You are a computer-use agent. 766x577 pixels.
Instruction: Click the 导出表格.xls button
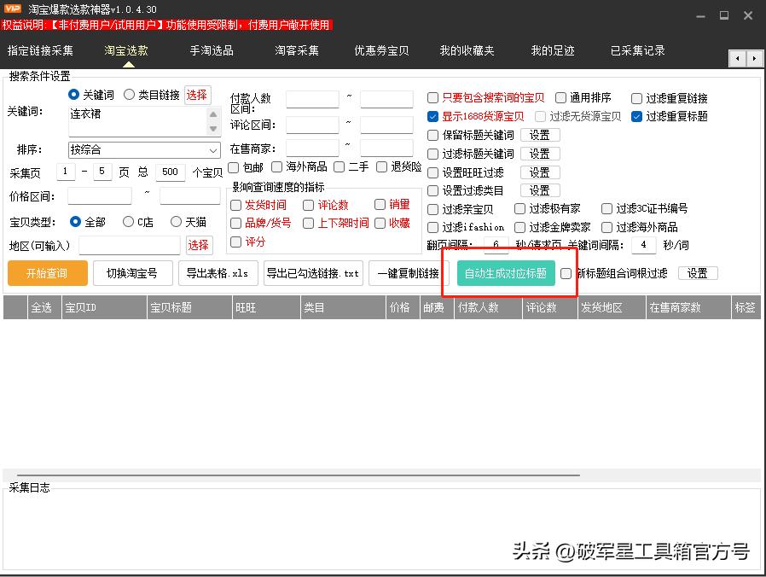(218, 273)
